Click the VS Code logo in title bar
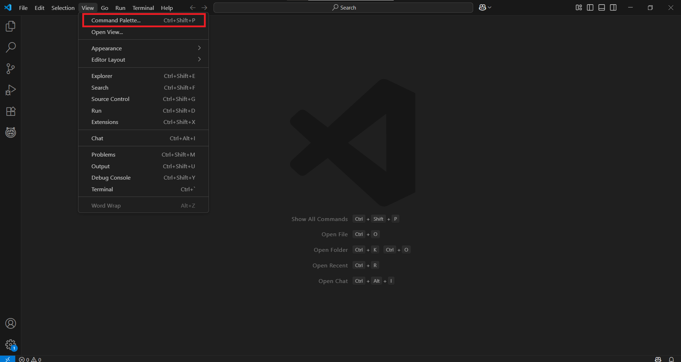 [x=8, y=7]
